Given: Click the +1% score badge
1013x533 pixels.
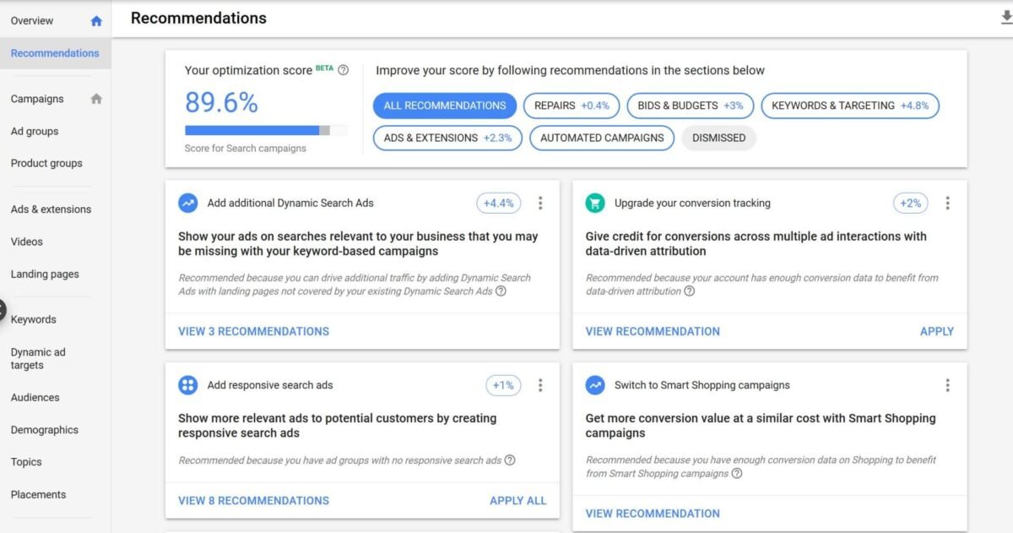Looking at the screenshot, I should coord(503,385).
